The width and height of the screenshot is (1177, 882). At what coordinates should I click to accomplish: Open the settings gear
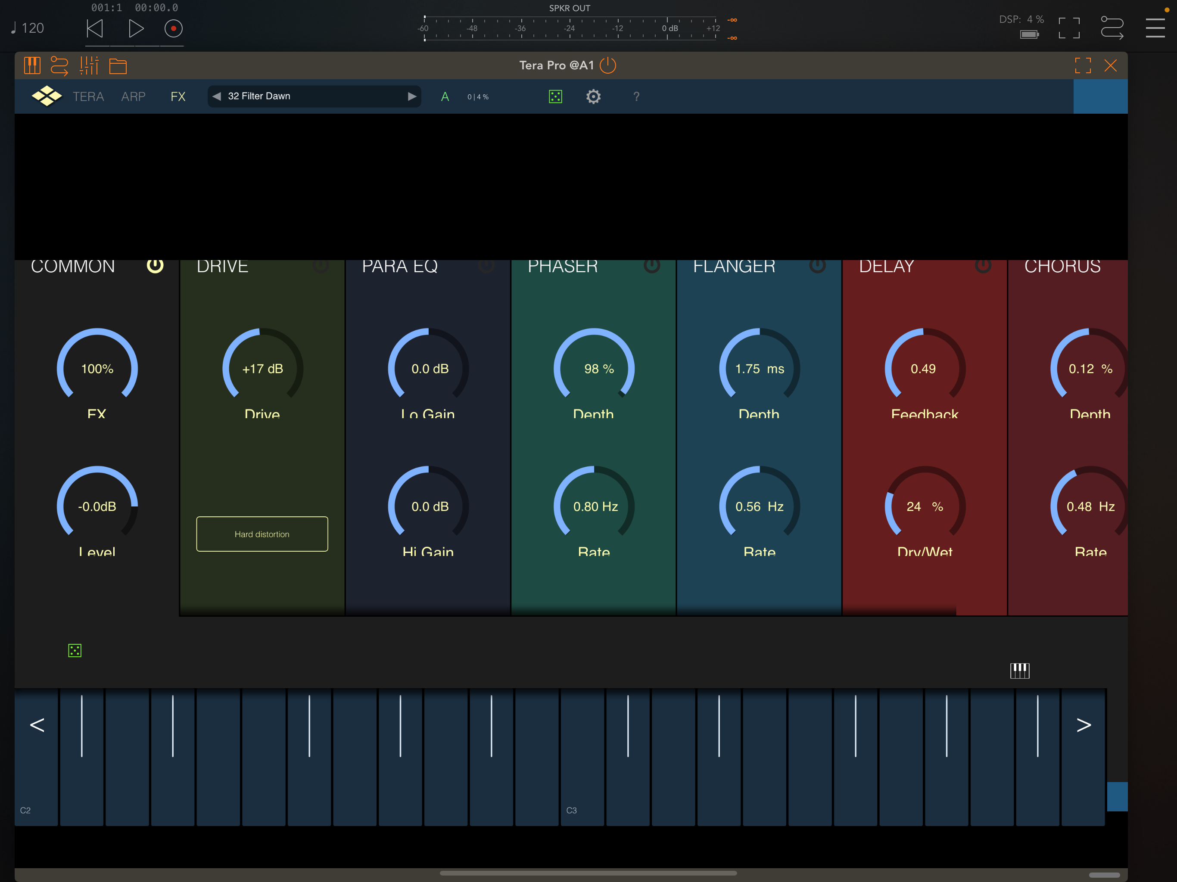coord(593,96)
